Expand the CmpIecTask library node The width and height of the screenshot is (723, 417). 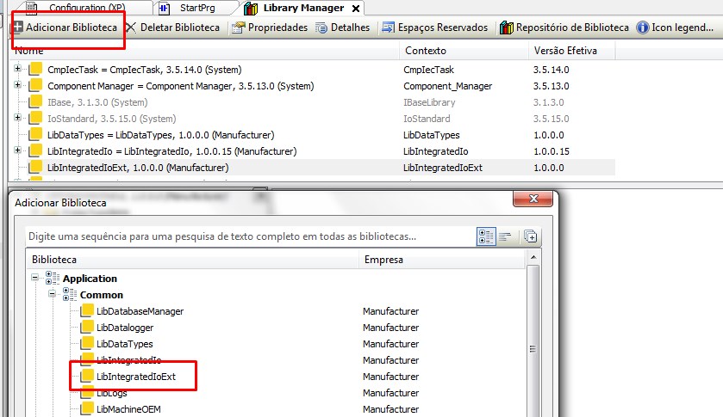18,69
